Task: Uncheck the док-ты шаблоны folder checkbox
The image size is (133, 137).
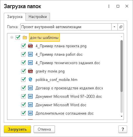Action: (x=18, y=37)
